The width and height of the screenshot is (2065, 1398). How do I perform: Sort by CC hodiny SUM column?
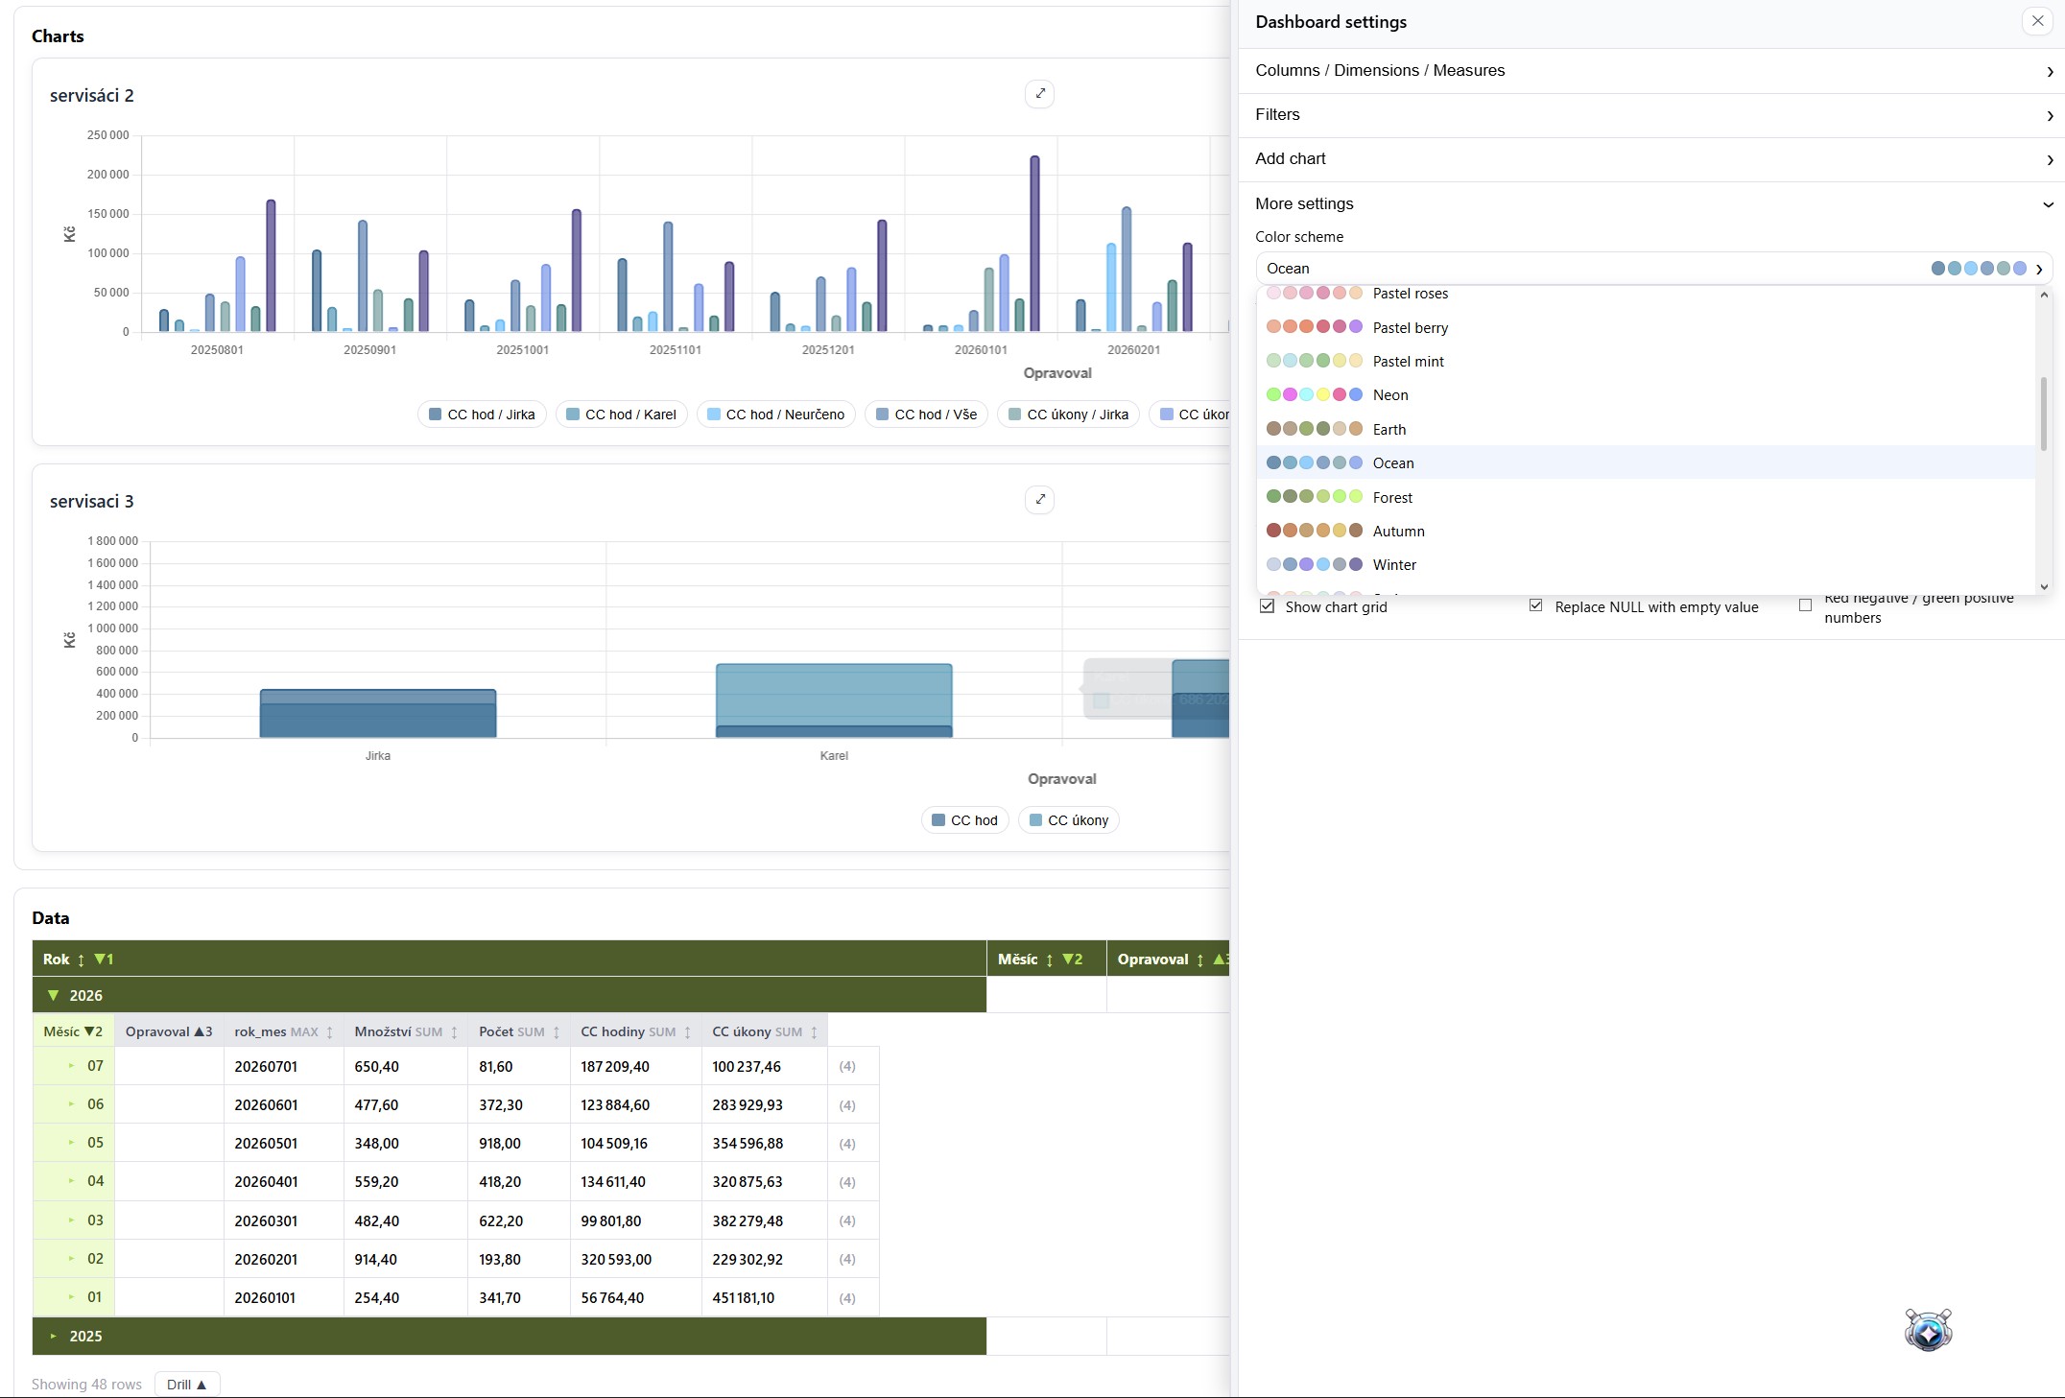687,1032
